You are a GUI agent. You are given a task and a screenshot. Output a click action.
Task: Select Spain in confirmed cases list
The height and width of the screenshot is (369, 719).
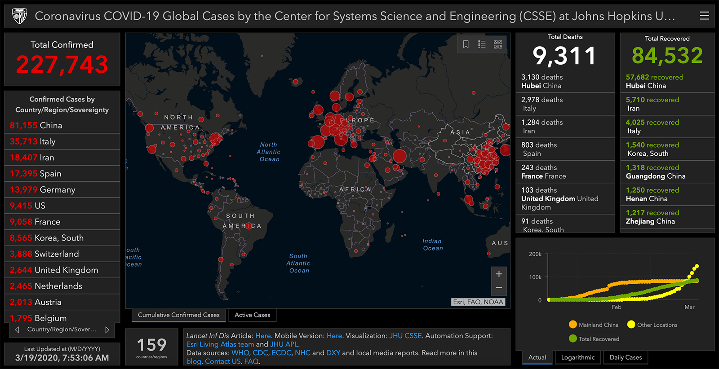(62, 174)
